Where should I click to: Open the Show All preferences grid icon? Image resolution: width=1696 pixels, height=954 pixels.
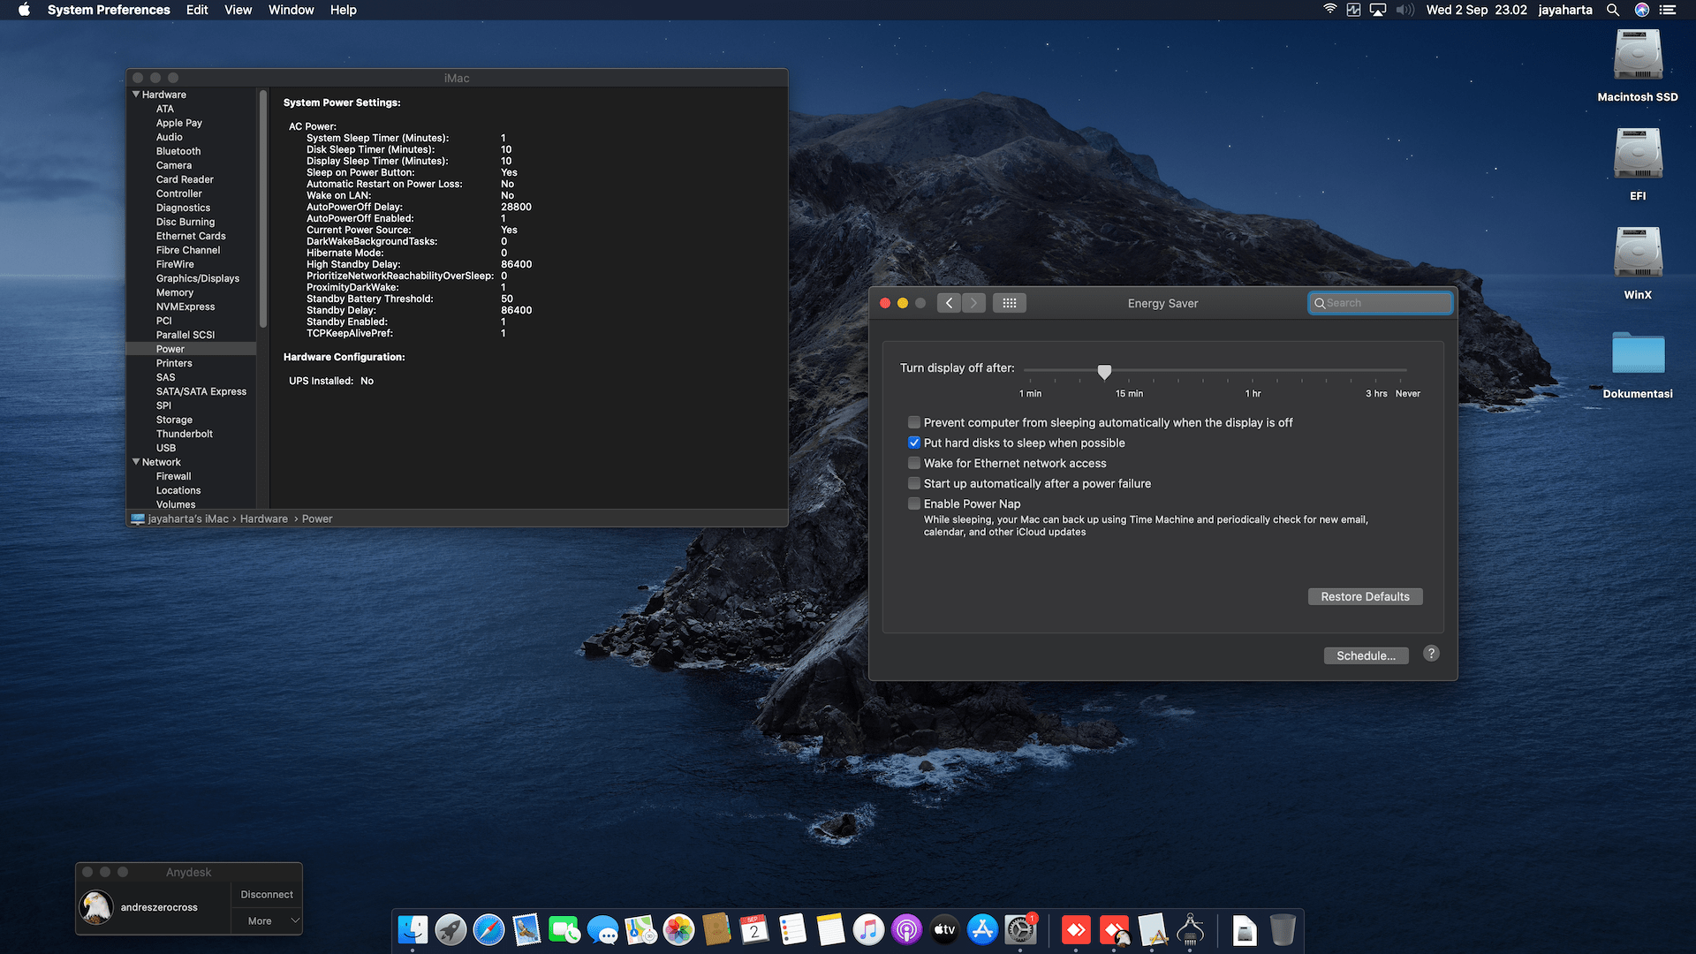(x=1010, y=302)
